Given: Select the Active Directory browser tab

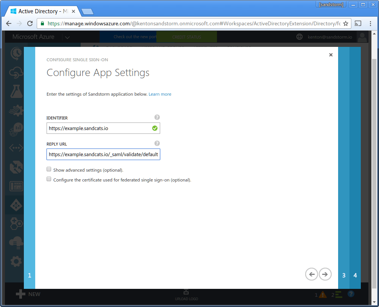Looking at the screenshot, I should [42, 11].
